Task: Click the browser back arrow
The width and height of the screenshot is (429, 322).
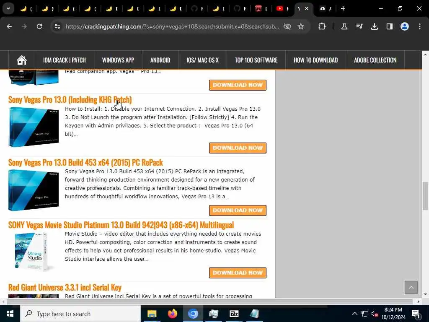Action: click(x=9, y=26)
